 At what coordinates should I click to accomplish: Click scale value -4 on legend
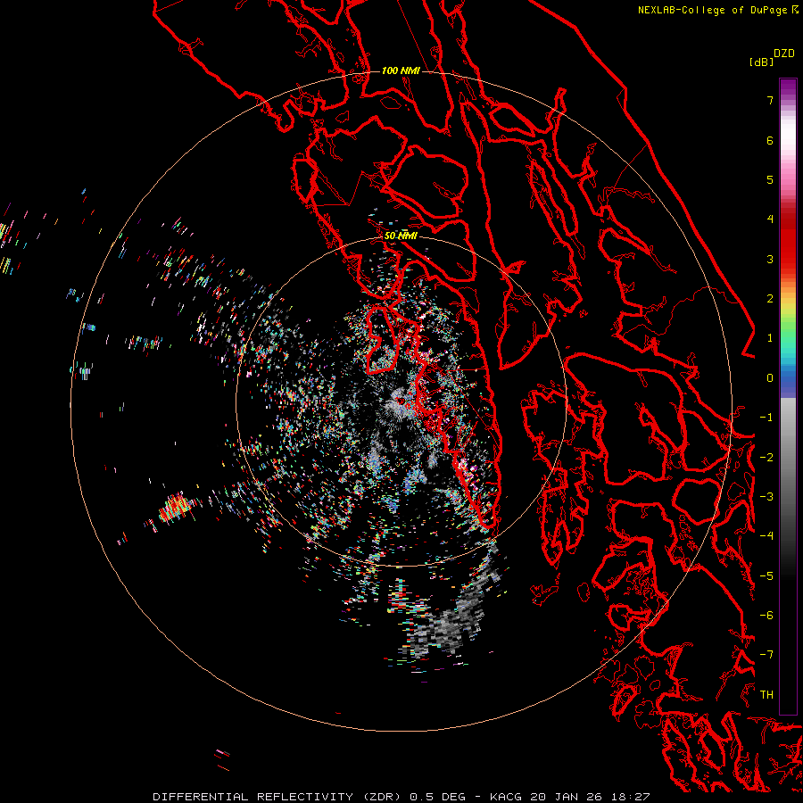(766, 536)
